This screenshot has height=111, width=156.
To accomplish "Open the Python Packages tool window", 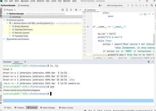I will tap(47, 108).
